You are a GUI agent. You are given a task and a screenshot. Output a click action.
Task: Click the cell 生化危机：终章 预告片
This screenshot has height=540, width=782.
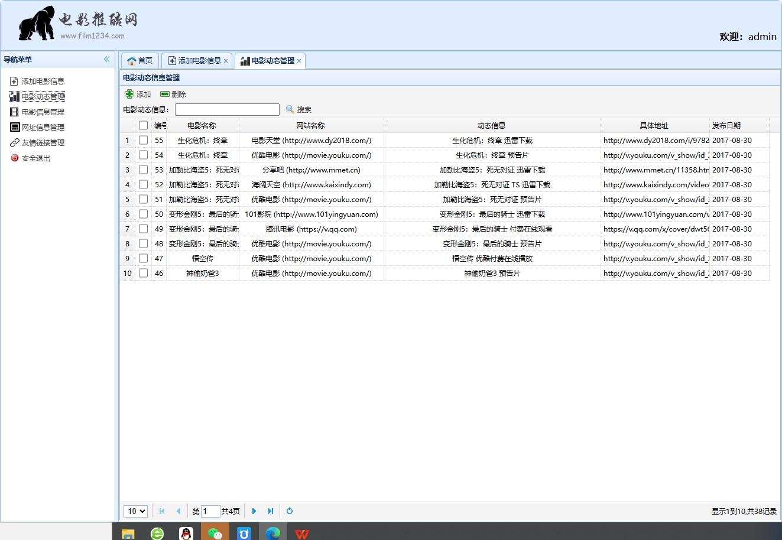492,155
